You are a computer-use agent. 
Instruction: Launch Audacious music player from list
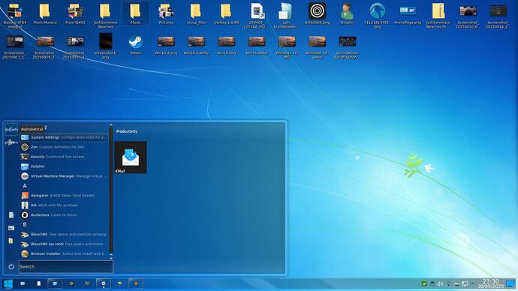click(x=64, y=214)
